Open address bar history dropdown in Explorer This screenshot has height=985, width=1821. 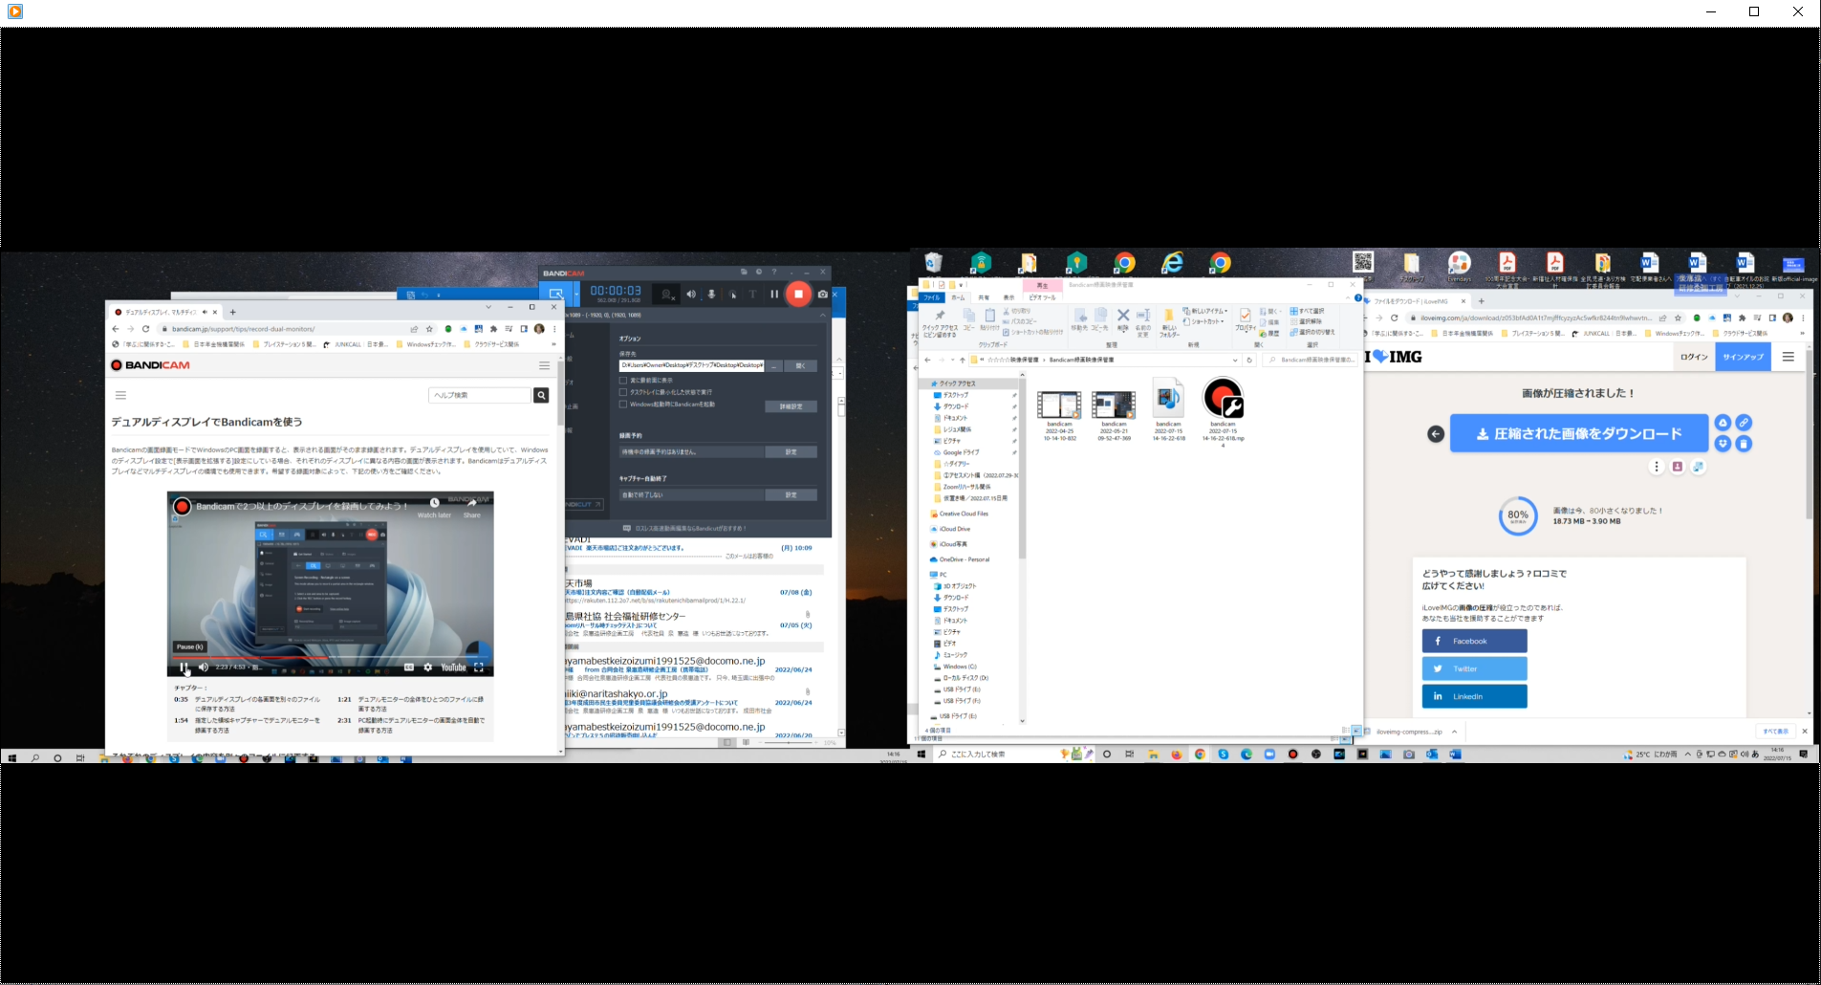(1235, 361)
